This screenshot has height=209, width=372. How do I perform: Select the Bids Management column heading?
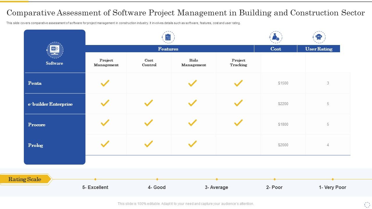194,63
